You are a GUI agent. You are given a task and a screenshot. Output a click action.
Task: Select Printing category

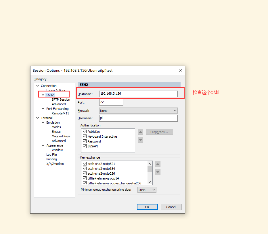click(51, 159)
